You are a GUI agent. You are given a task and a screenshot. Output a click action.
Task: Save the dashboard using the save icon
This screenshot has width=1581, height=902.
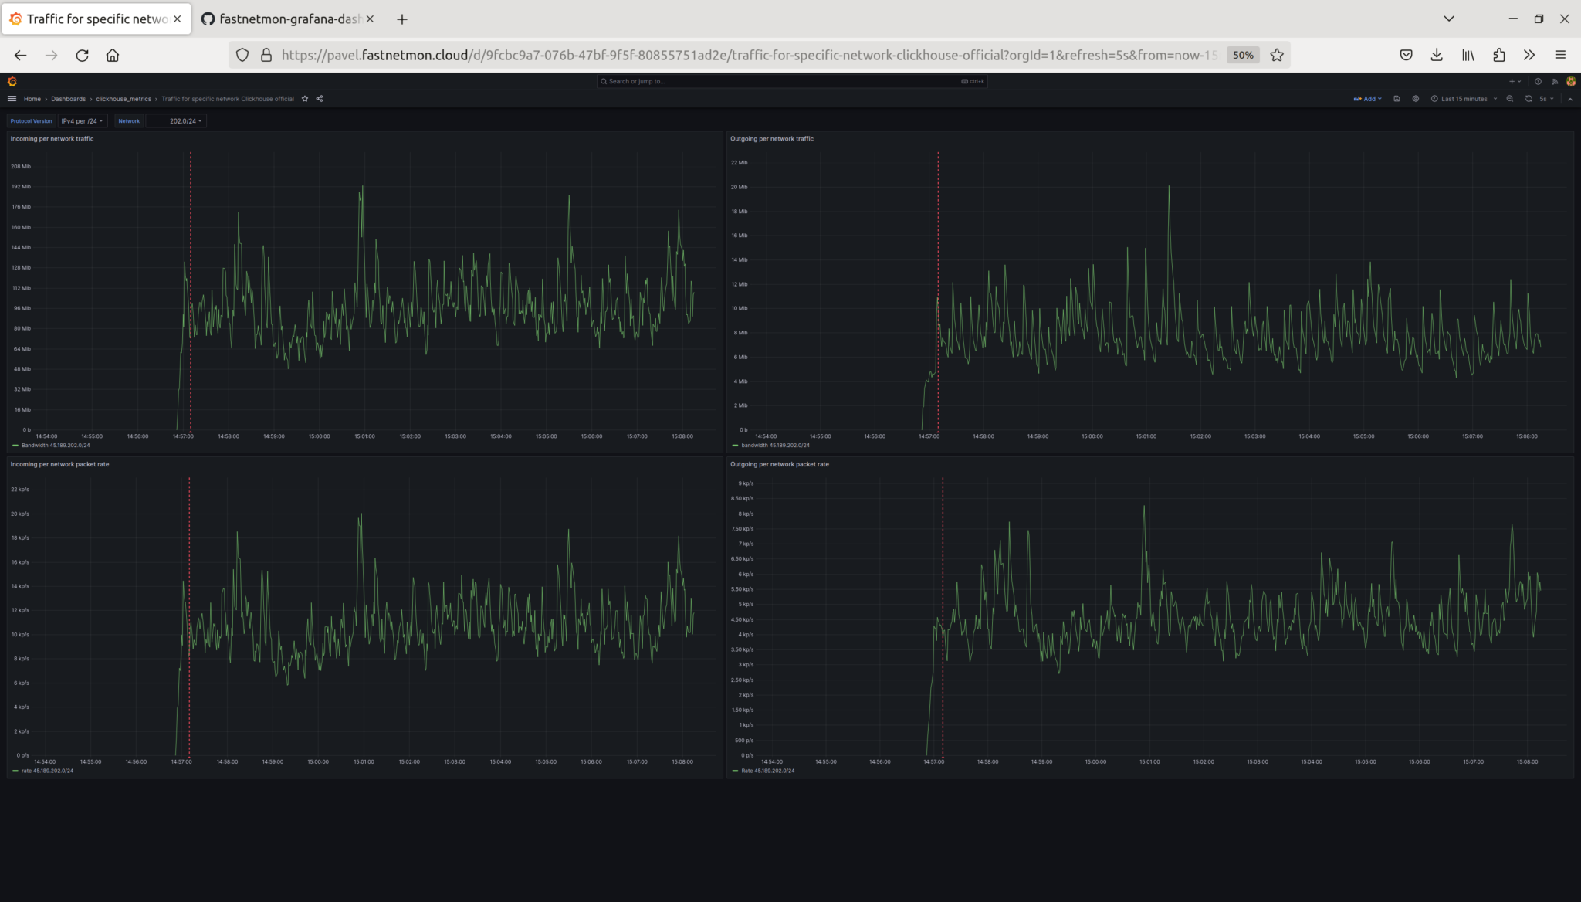pyautogui.click(x=1397, y=99)
